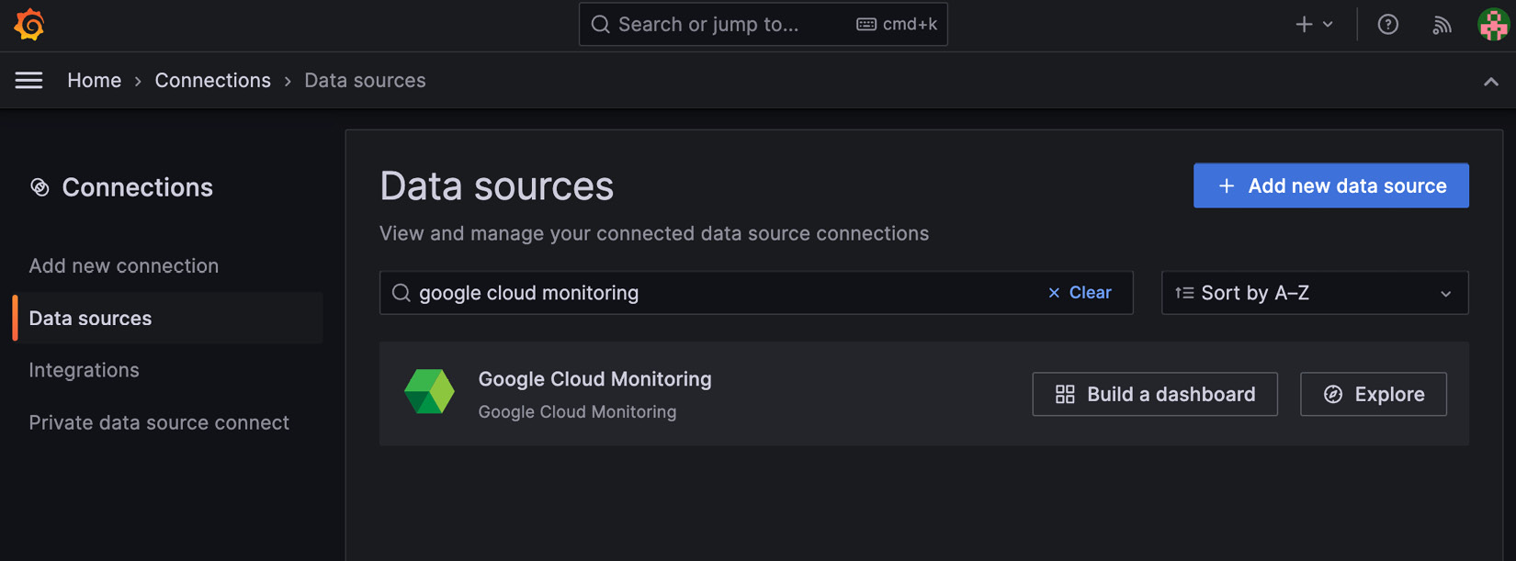The image size is (1516, 561).
Task: Click the Sort by A–Z sort icon
Action: (x=1184, y=293)
